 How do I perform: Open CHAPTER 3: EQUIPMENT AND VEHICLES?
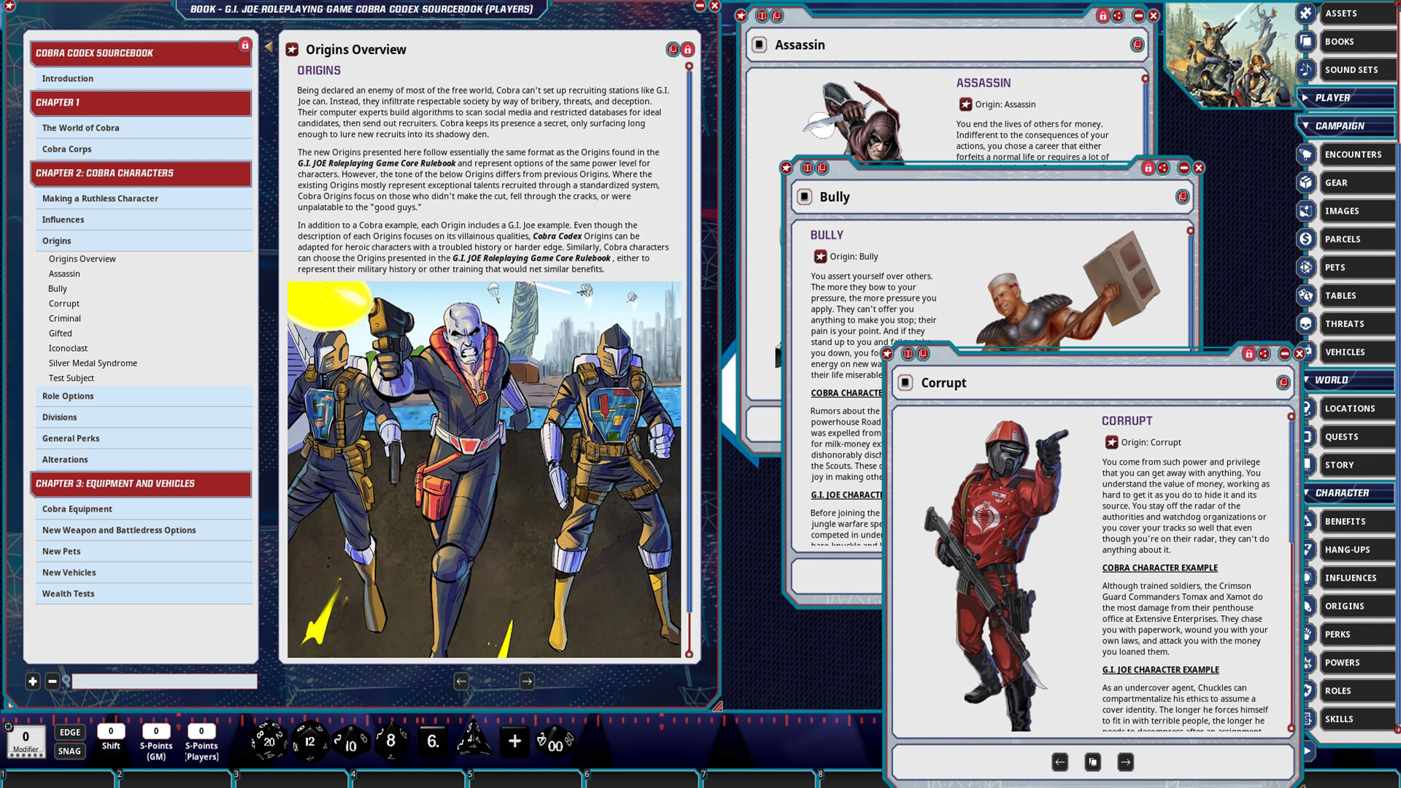140,484
